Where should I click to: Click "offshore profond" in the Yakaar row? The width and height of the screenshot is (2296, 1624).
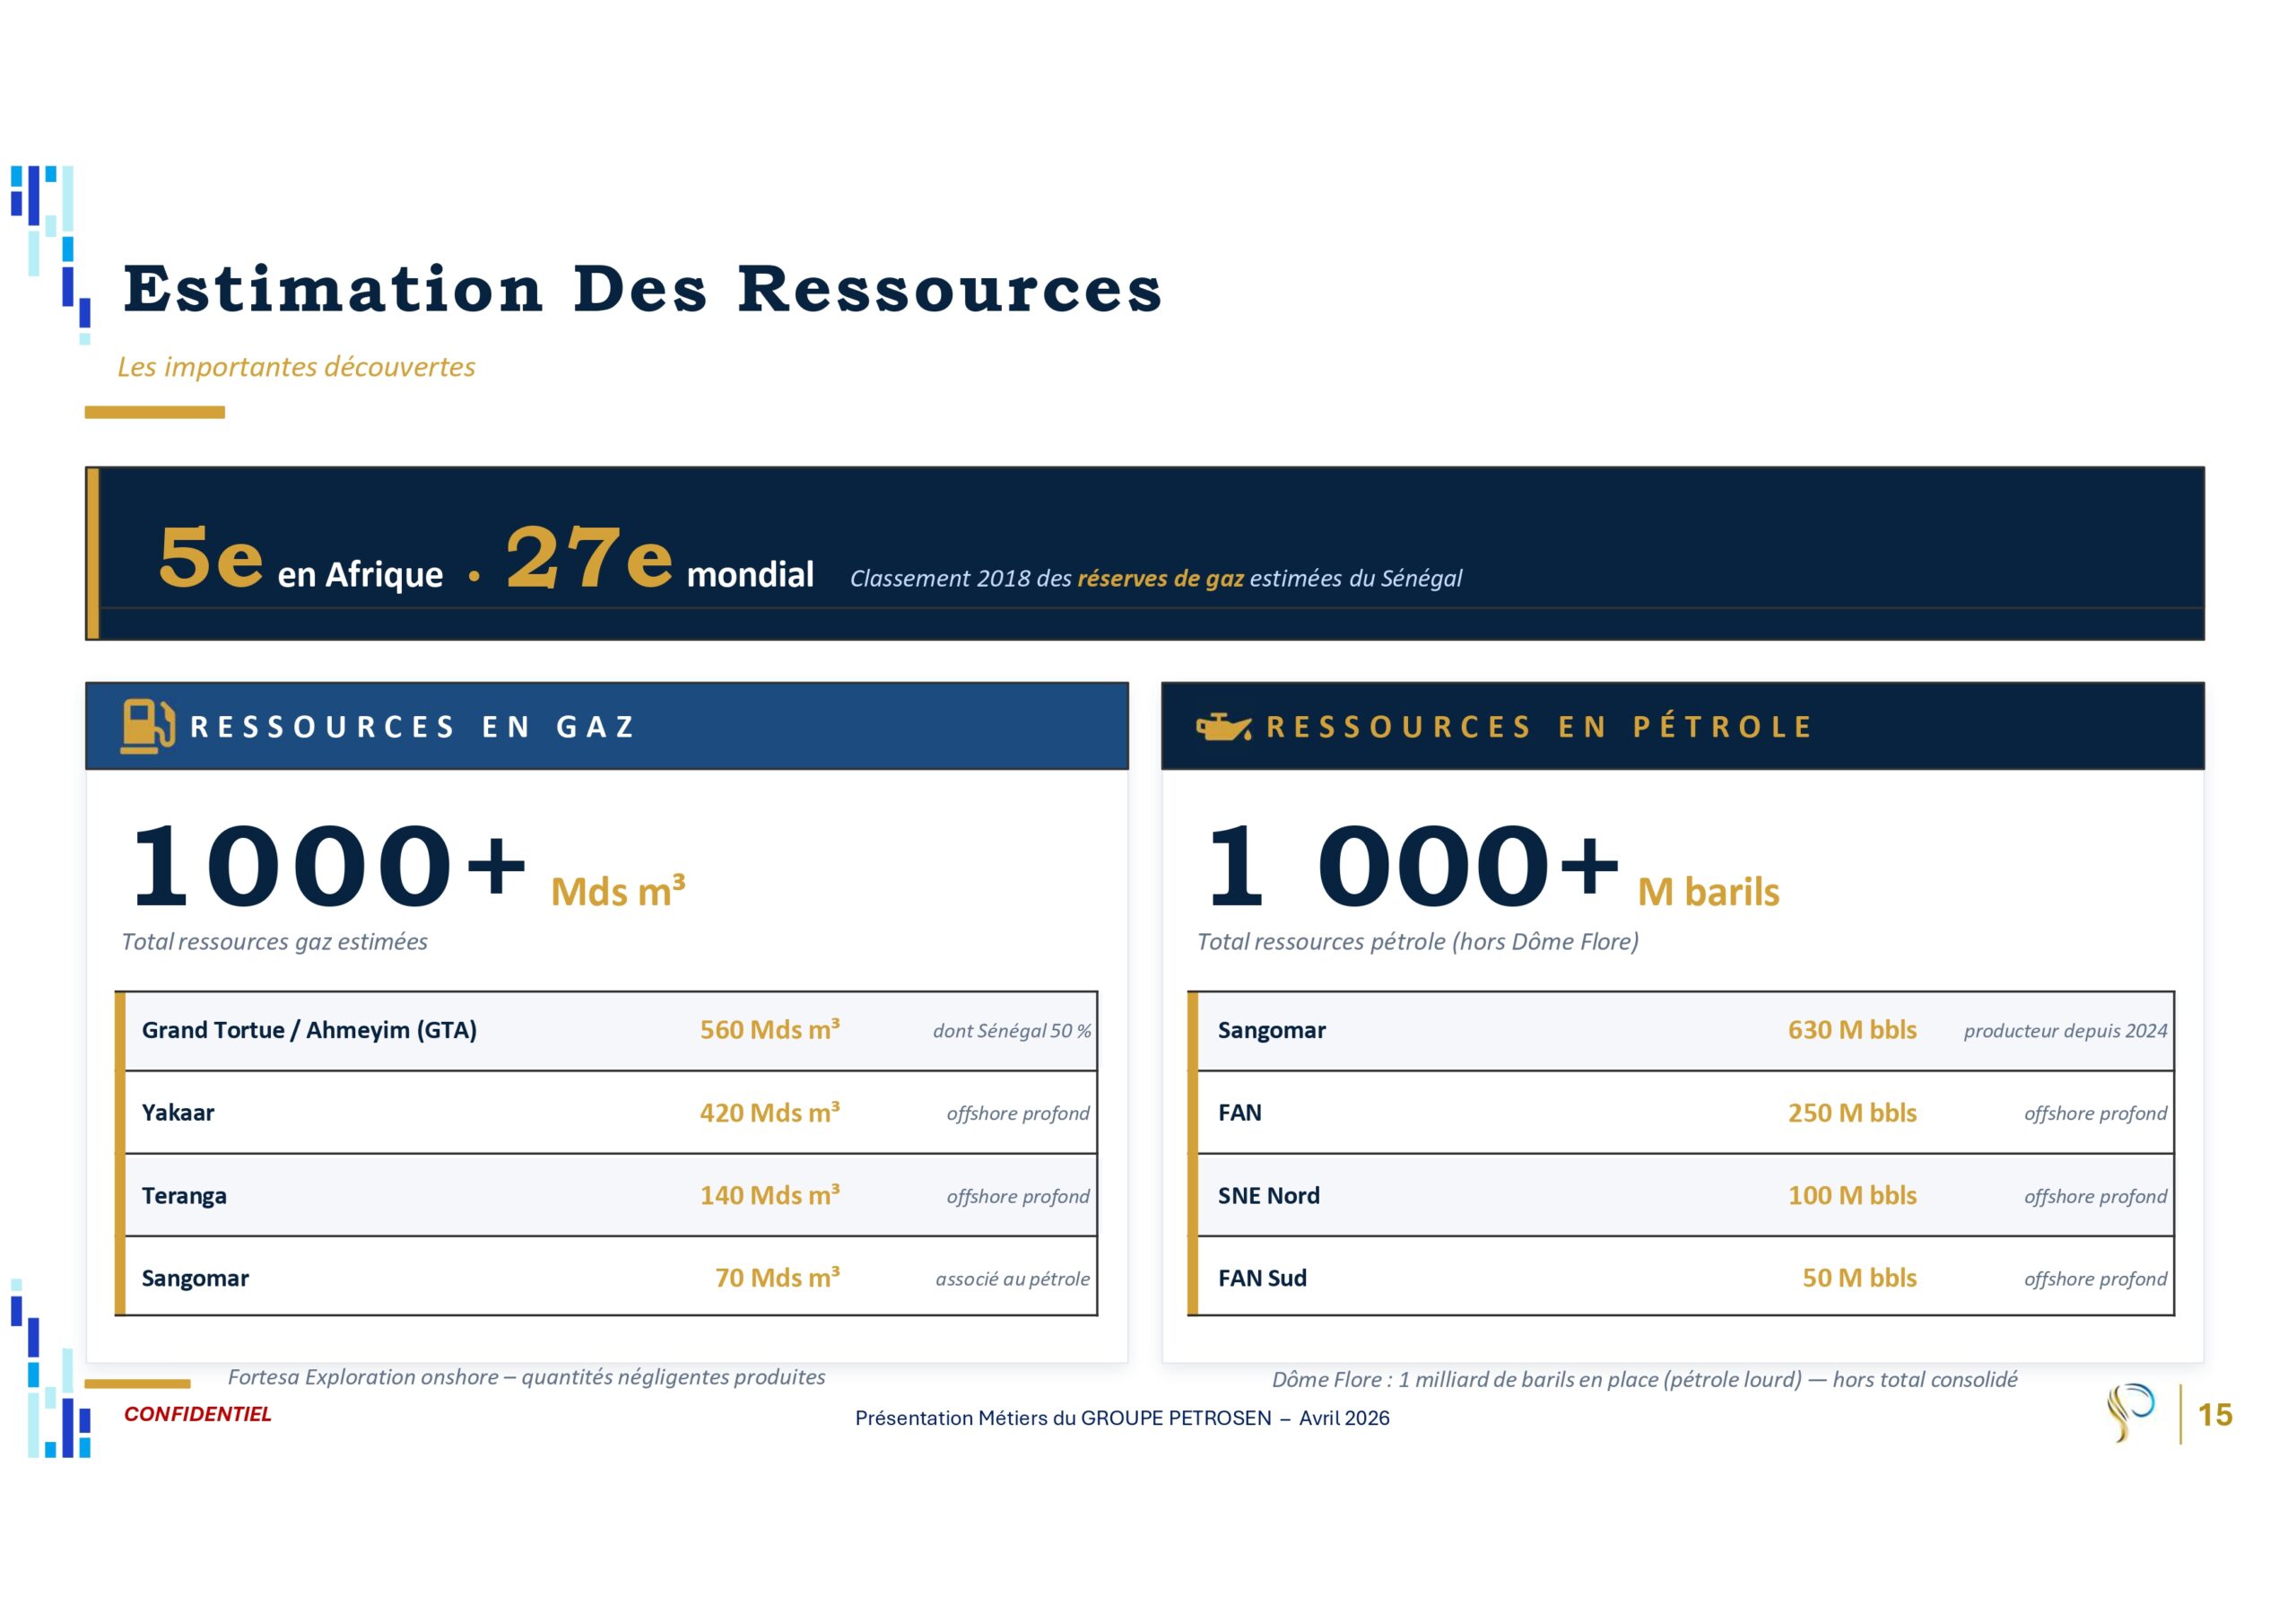click(x=1018, y=1113)
